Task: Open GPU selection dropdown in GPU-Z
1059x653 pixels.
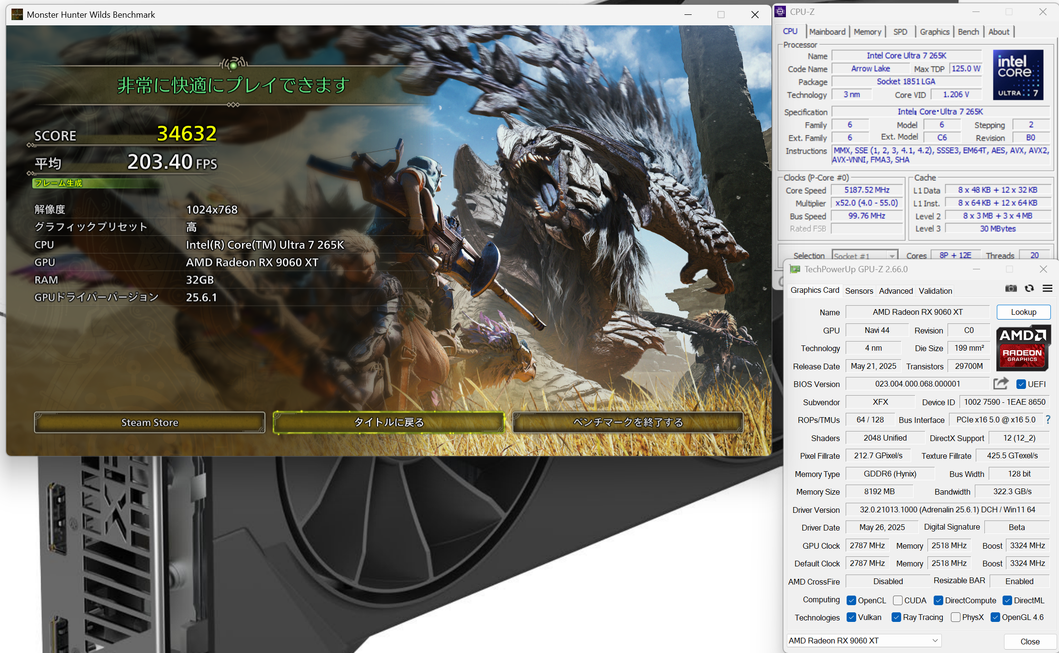Action: click(864, 641)
